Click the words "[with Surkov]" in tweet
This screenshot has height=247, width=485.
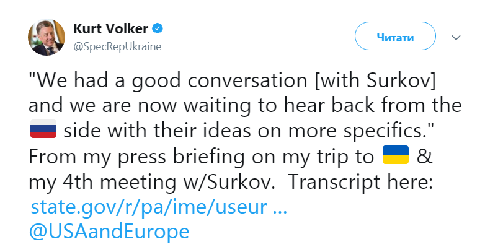click(375, 80)
